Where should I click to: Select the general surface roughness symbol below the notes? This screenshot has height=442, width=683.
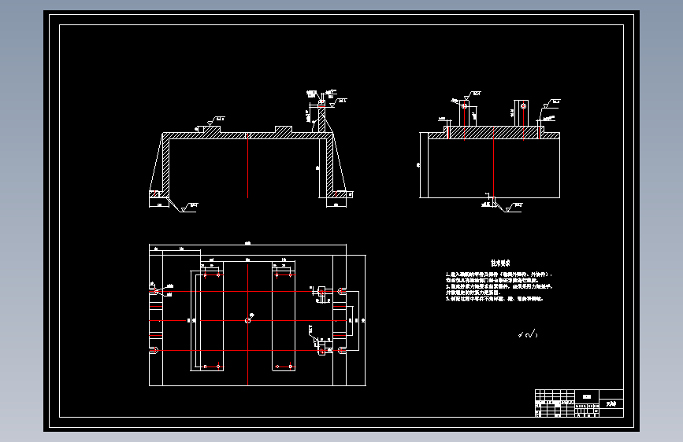click(x=528, y=334)
